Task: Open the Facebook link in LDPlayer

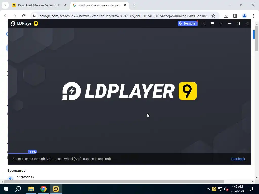Action: 238,159
